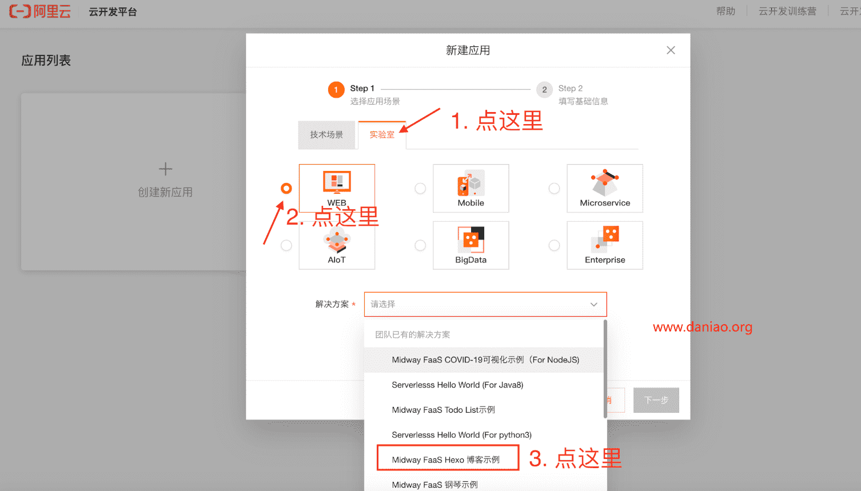Click the 应用列表 heading
This screenshot has width=861, height=491.
46,61
